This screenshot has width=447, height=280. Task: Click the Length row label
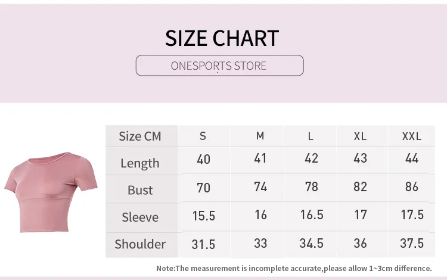point(140,163)
